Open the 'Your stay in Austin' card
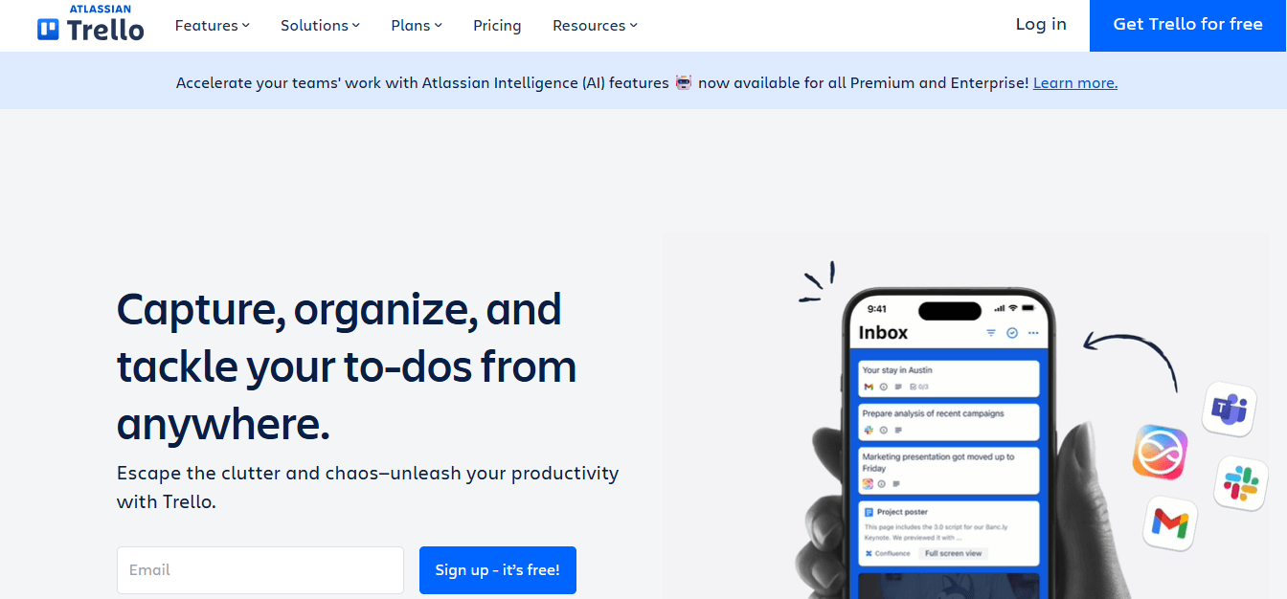 point(949,378)
